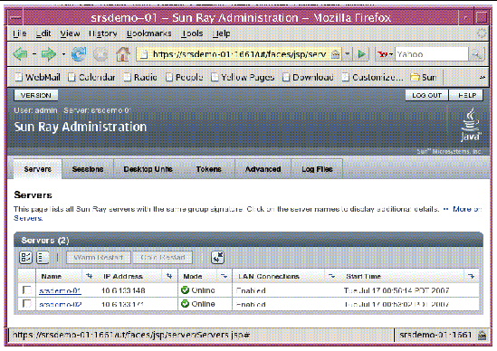Switch to the Log Files tab

(x=317, y=169)
